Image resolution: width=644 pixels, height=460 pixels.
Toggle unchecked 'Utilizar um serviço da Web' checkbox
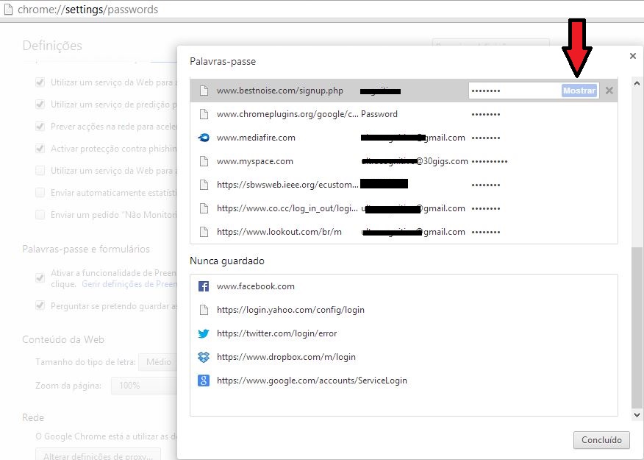[x=40, y=171]
